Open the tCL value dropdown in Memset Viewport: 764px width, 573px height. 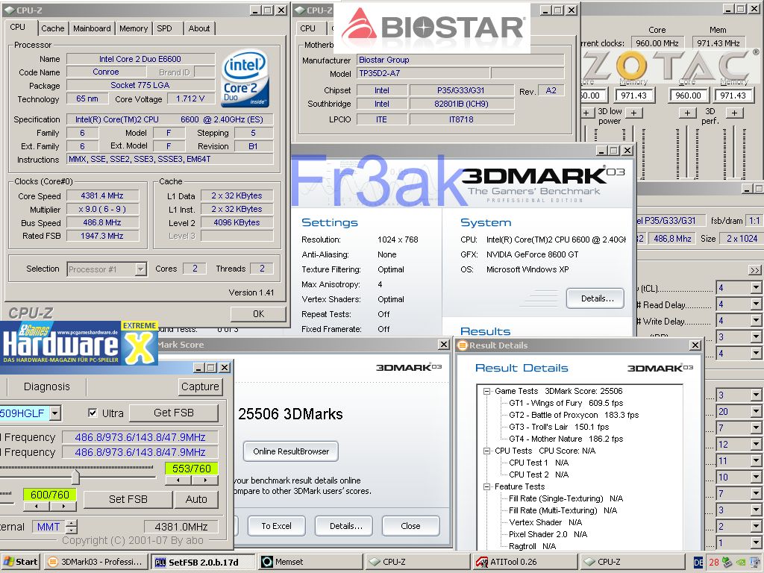(x=756, y=288)
